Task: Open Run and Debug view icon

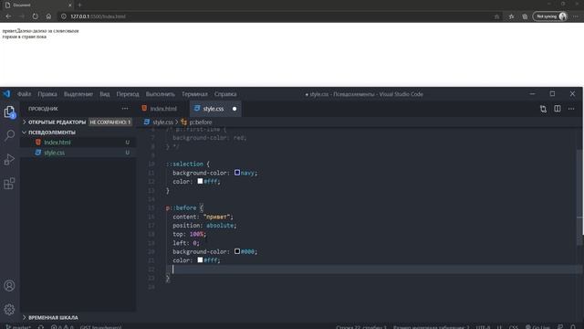Action: [x=9, y=159]
